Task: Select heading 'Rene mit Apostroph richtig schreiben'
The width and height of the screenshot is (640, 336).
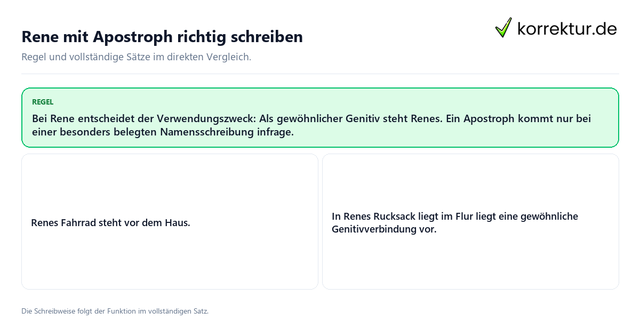Action: 162,36
